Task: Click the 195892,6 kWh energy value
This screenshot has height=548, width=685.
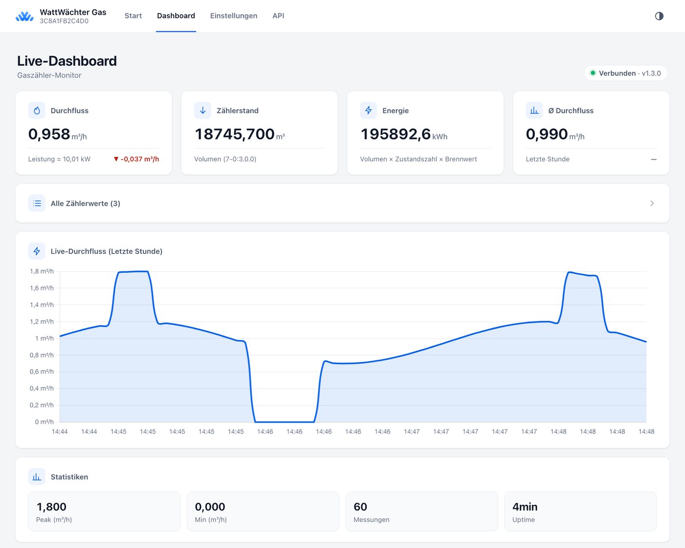Action: pos(404,134)
